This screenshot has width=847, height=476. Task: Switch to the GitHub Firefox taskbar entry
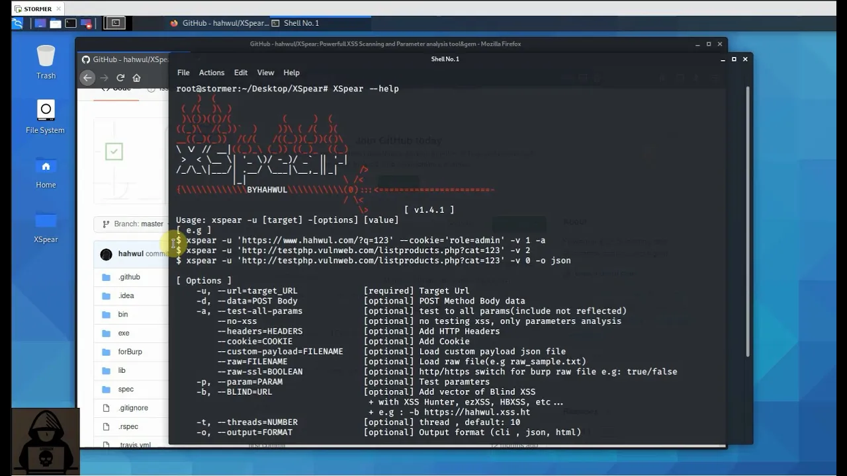click(219, 22)
